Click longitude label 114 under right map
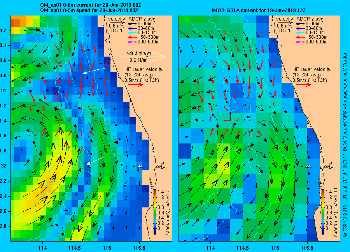 point(210,248)
